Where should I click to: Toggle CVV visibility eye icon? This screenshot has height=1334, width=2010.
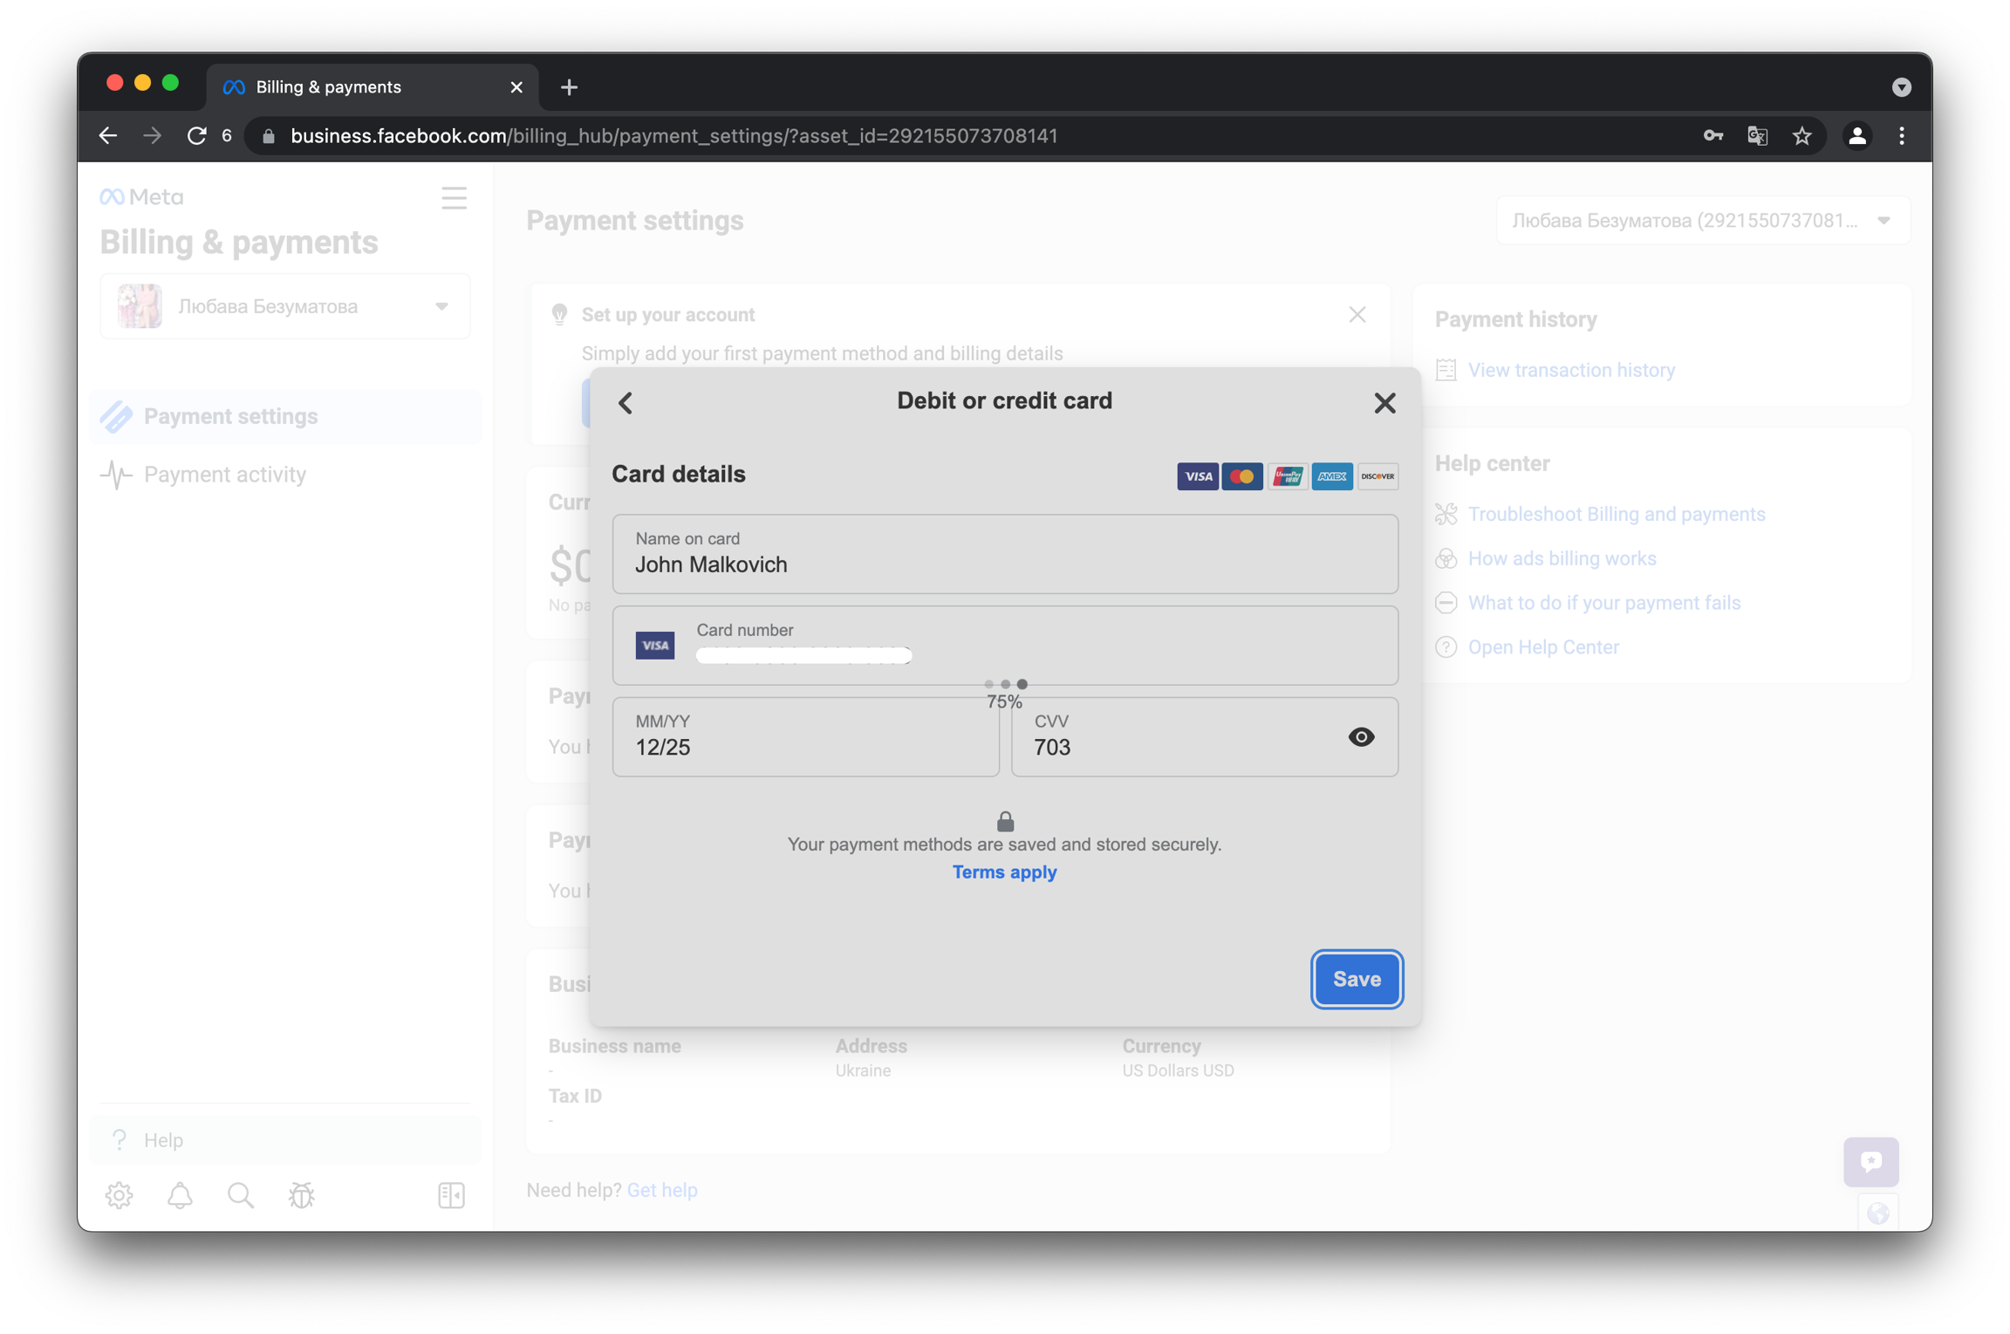click(1360, 737)
